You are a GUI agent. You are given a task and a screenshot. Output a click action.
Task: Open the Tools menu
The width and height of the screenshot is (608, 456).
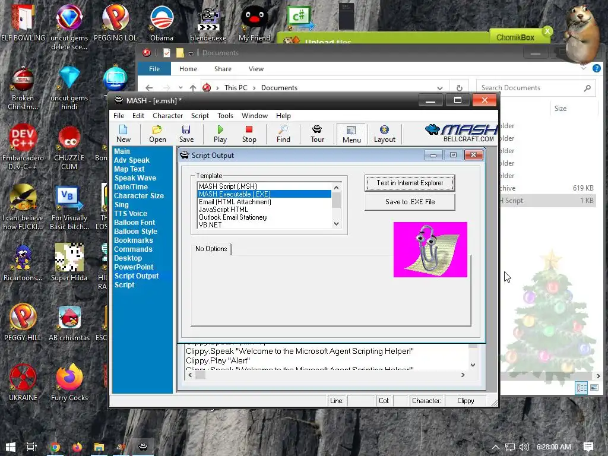click(225, 116)
